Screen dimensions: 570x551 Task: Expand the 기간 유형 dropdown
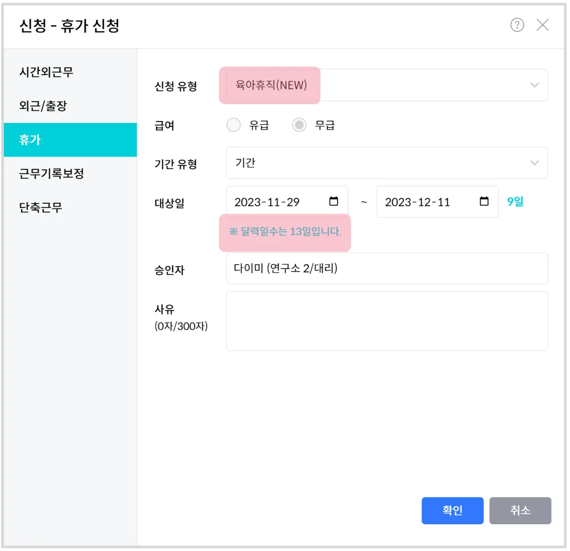387,163
